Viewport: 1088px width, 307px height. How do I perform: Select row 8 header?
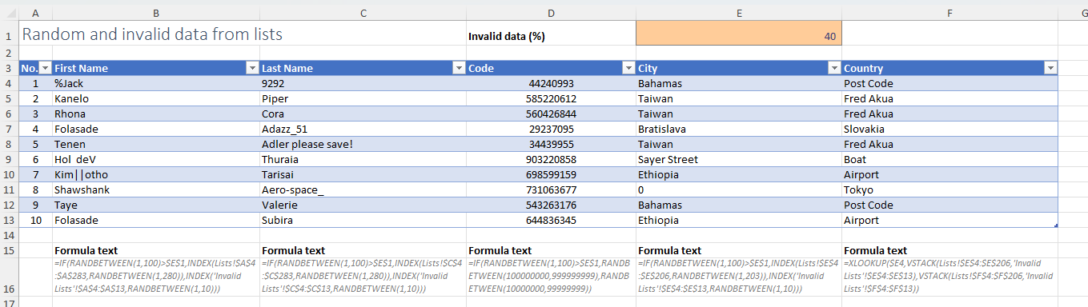pyautogui.click(x=9, y=145)
